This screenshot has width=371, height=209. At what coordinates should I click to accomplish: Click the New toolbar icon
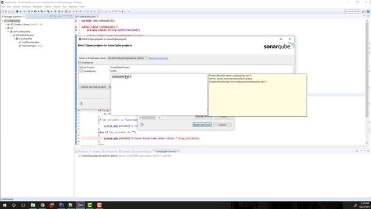(x=3, y=12)
